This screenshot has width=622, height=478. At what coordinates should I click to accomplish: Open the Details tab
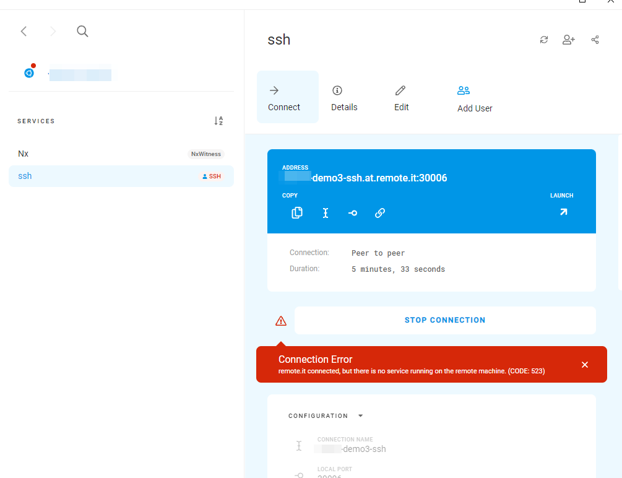344,98
